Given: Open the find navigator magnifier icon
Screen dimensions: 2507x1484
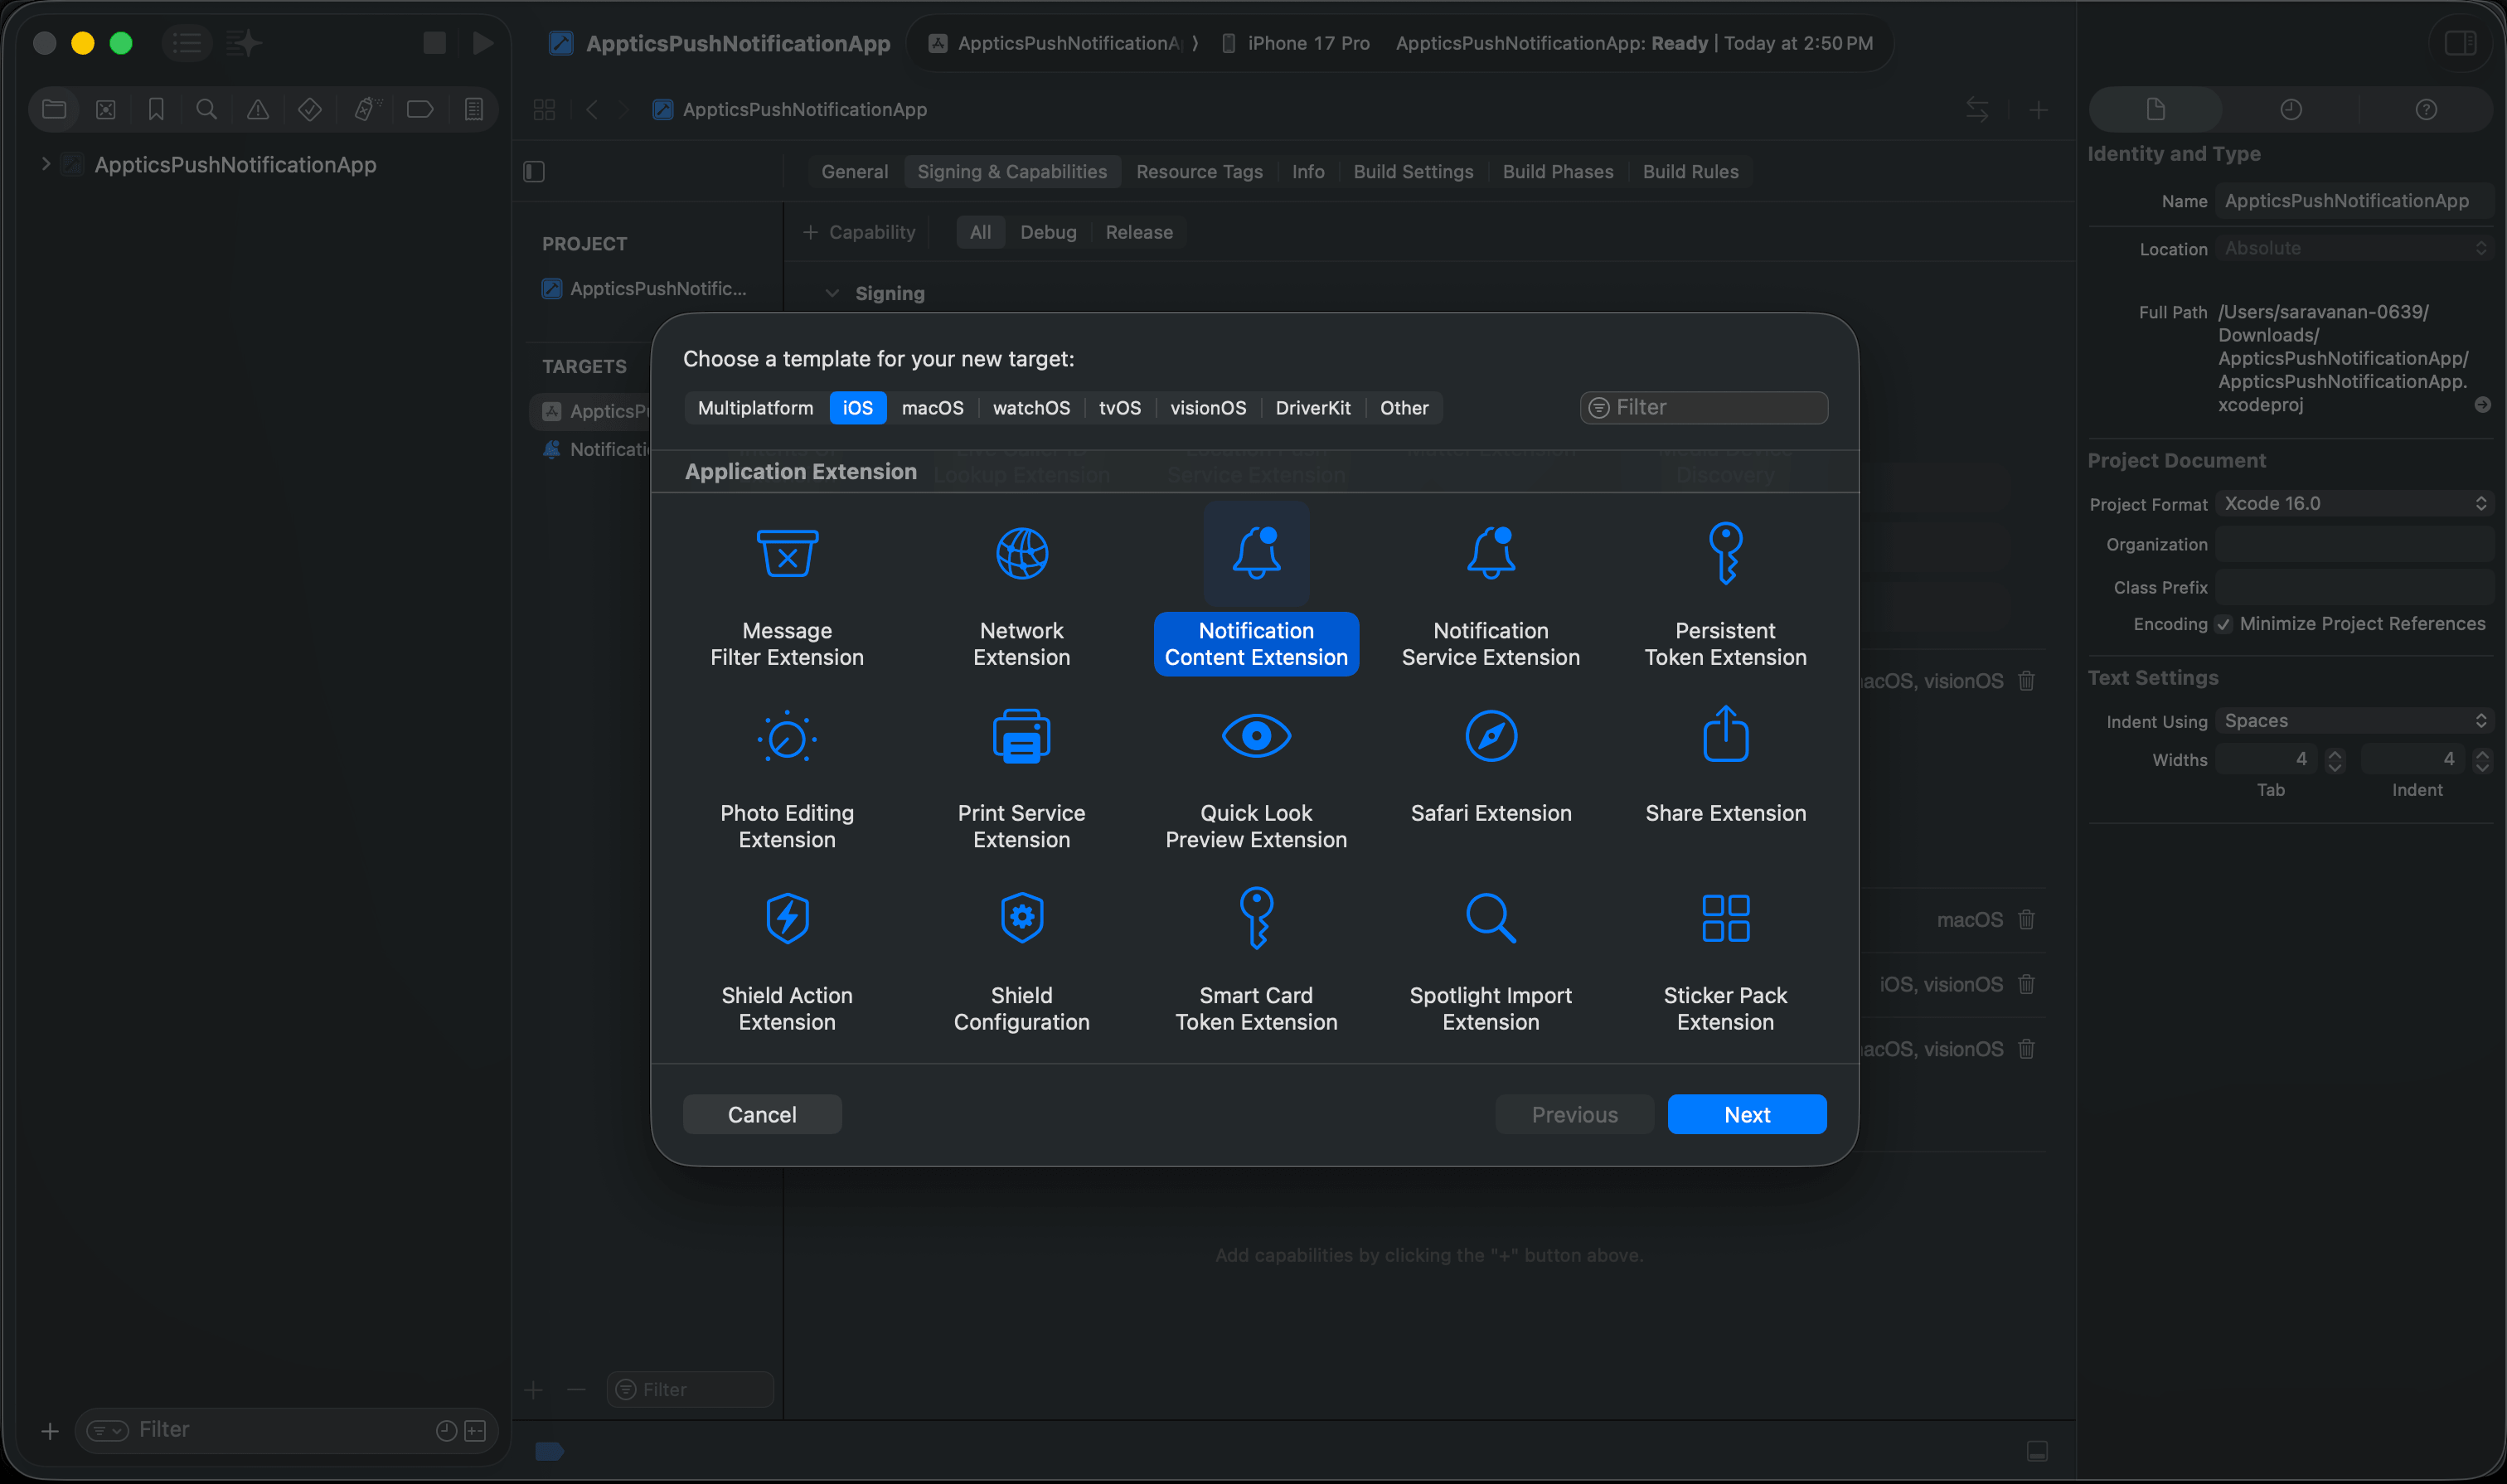Looking at the screenshot, I should [x=206, y=109].
